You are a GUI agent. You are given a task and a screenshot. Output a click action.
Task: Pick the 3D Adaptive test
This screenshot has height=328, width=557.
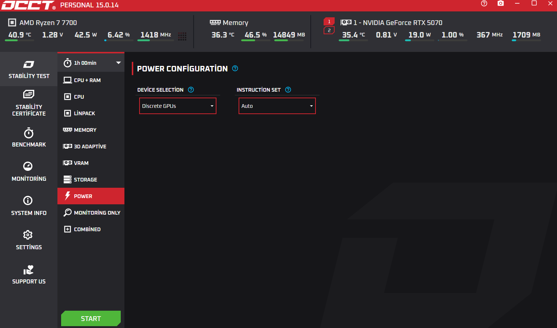tap(91, 147)
